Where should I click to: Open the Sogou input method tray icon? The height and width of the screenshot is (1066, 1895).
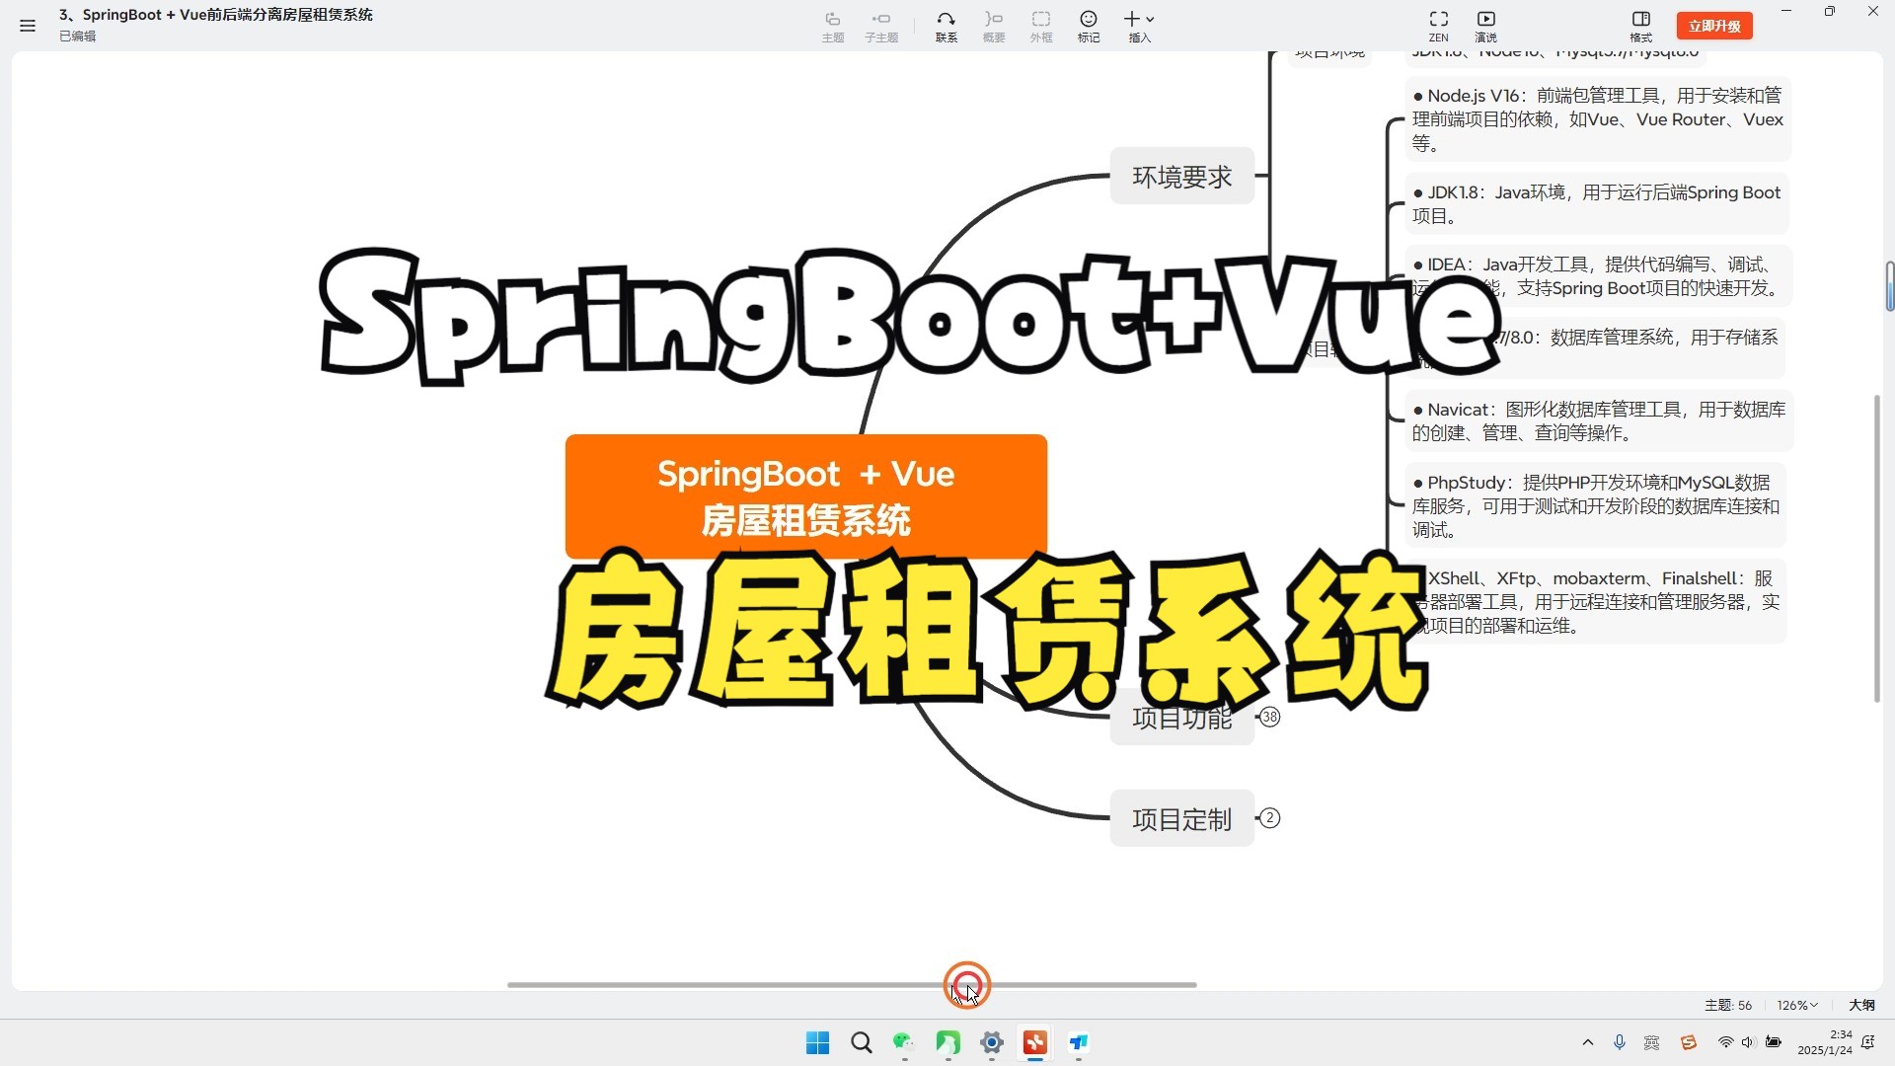pyautogui.click(x=1689, y=1043)
